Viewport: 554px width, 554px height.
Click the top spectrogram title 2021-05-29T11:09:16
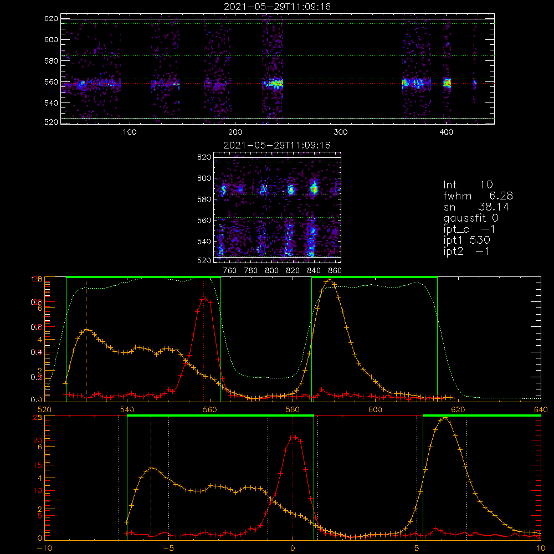click(x=277, y=7)
